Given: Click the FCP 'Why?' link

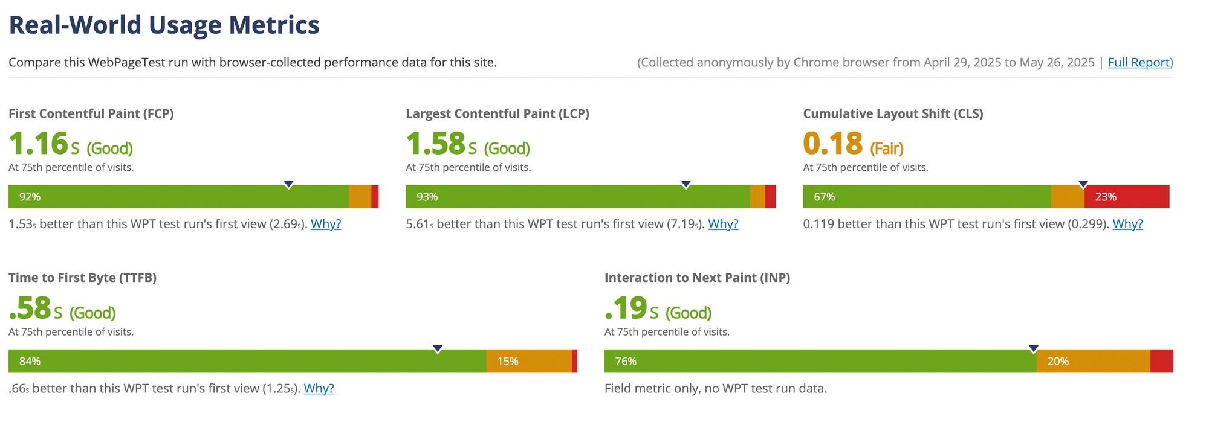Looking at the screenshot, I should [x=326, y=224].
